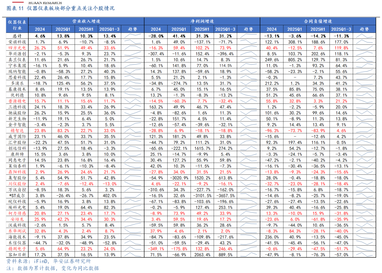Screen dimensions: 382x273
Task: Select the '多浦乐' row label
Action: click(x=17, y=83)
